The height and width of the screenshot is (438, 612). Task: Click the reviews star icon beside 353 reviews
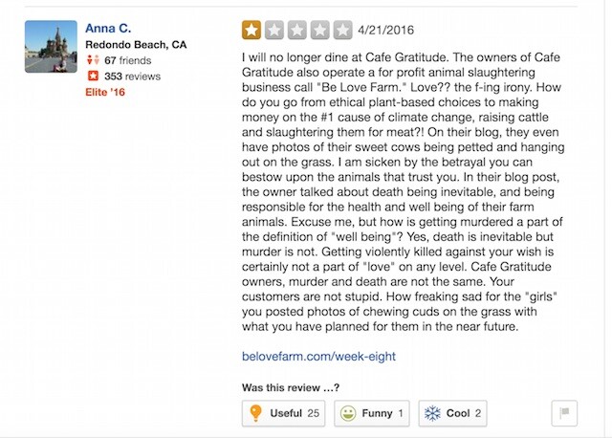93,76
